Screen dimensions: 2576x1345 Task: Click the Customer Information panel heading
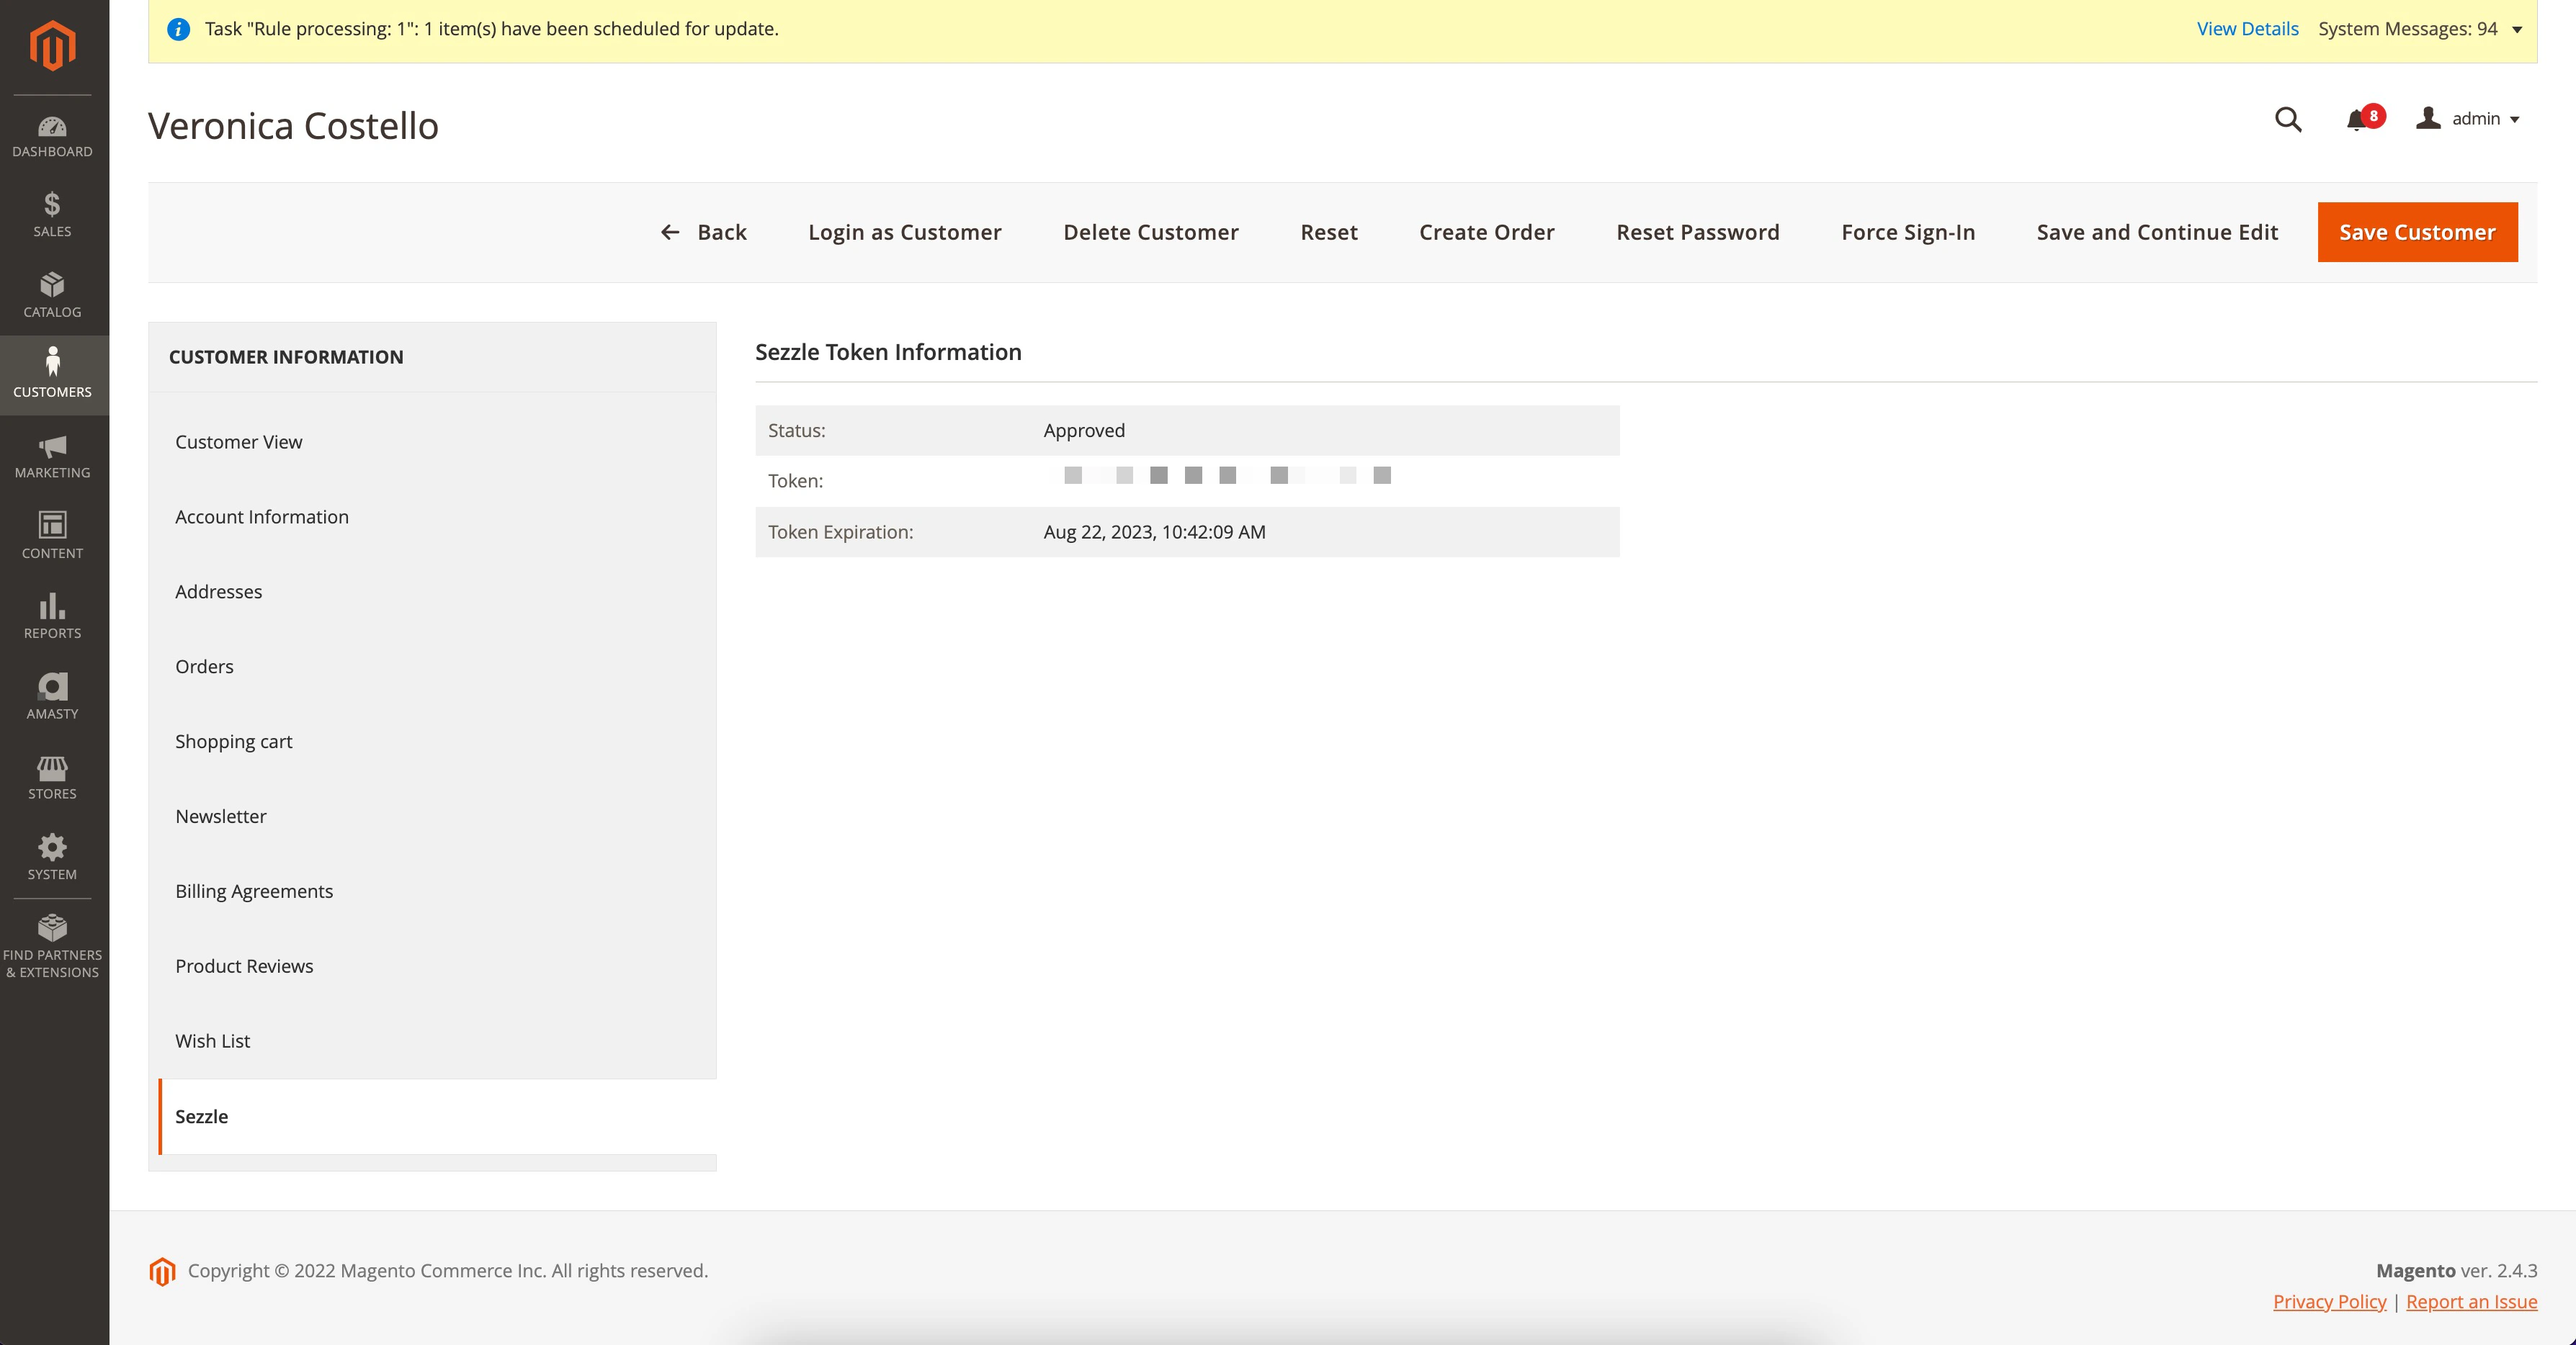coord(286,356)
